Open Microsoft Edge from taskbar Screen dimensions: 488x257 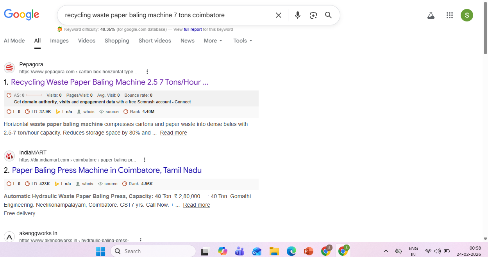(x=291, y=251)
